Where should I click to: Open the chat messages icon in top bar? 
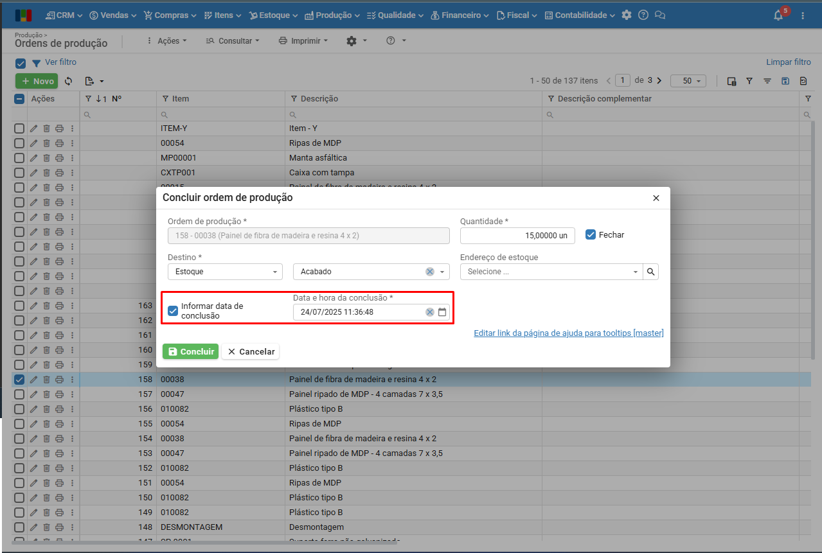[659, 15]
